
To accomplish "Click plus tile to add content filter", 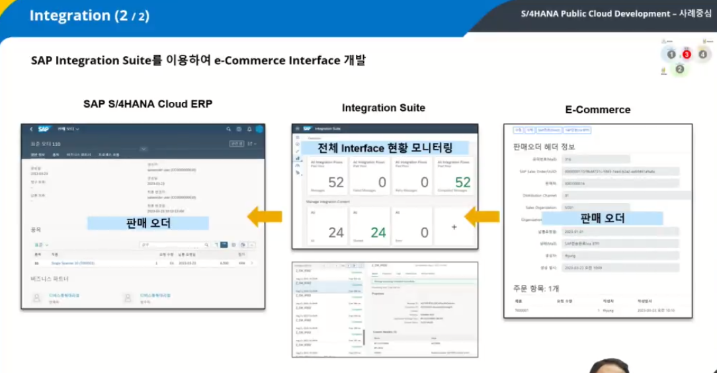I will coord(454,227).
